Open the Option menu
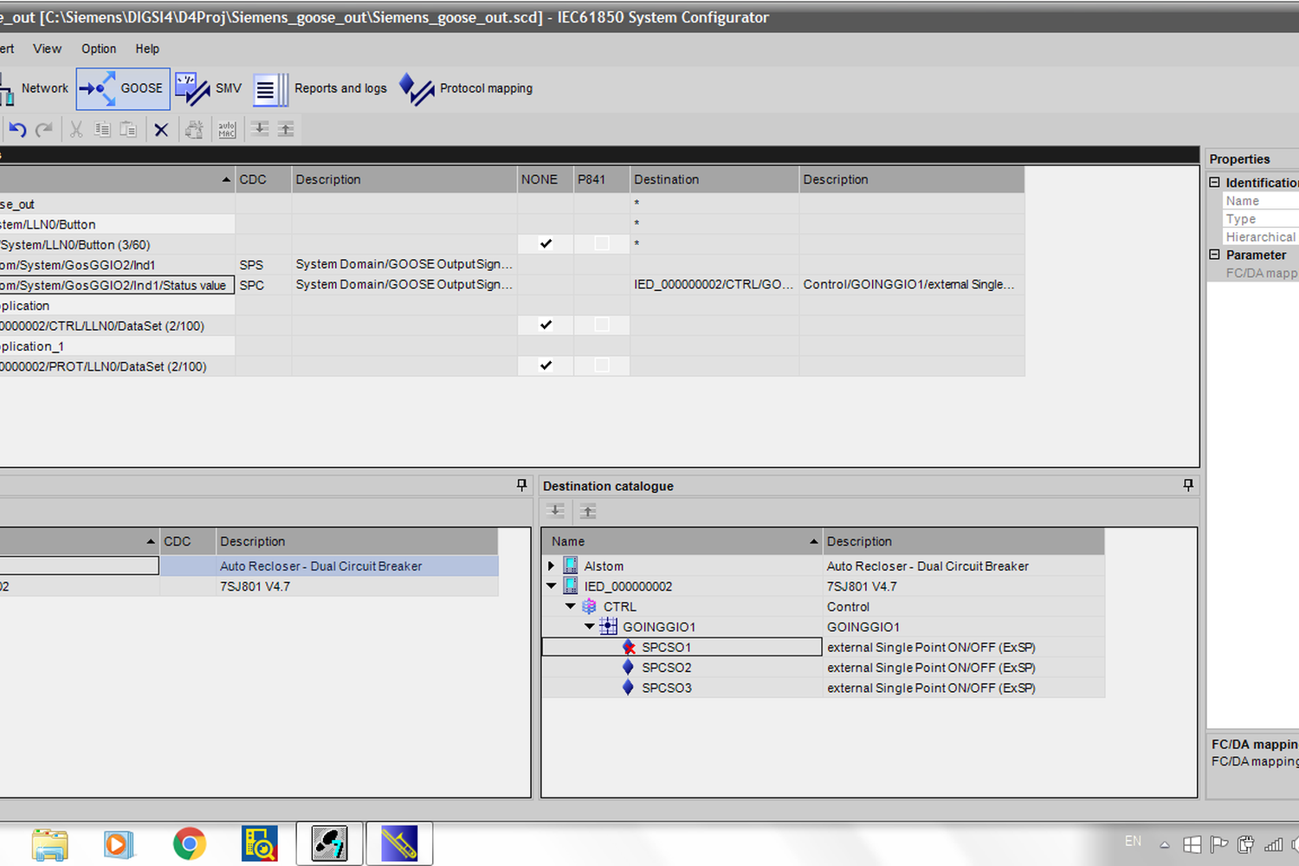The image size is (1299, 866). coord(99,48)
